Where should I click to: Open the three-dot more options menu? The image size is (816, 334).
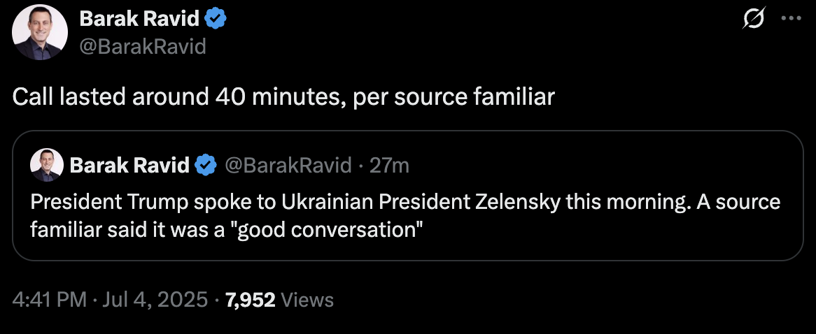pyautogui.click(x=792, y=21)
